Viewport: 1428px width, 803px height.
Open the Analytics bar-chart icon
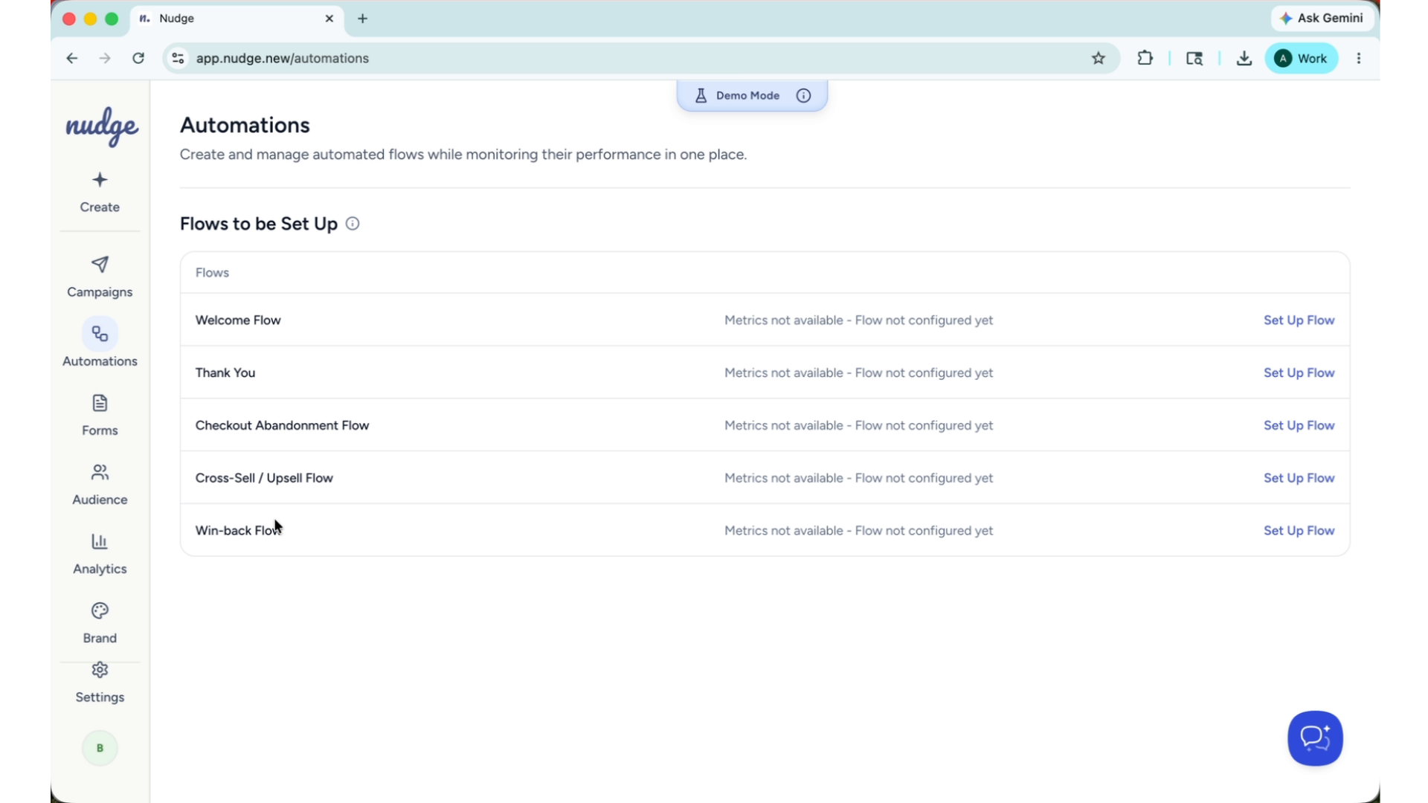point(100,541)
